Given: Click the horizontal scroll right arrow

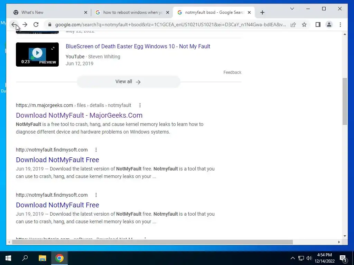Looking at the screenshot, I should pyautogui.click(x=339, y=242).
